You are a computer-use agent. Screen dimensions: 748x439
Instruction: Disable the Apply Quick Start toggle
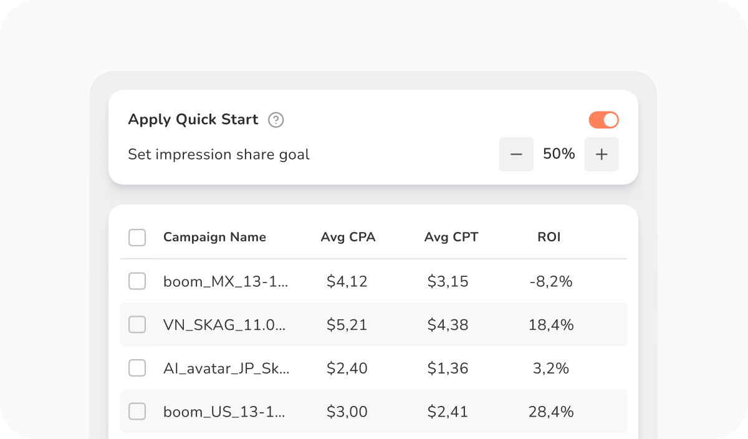click(603, 120)
